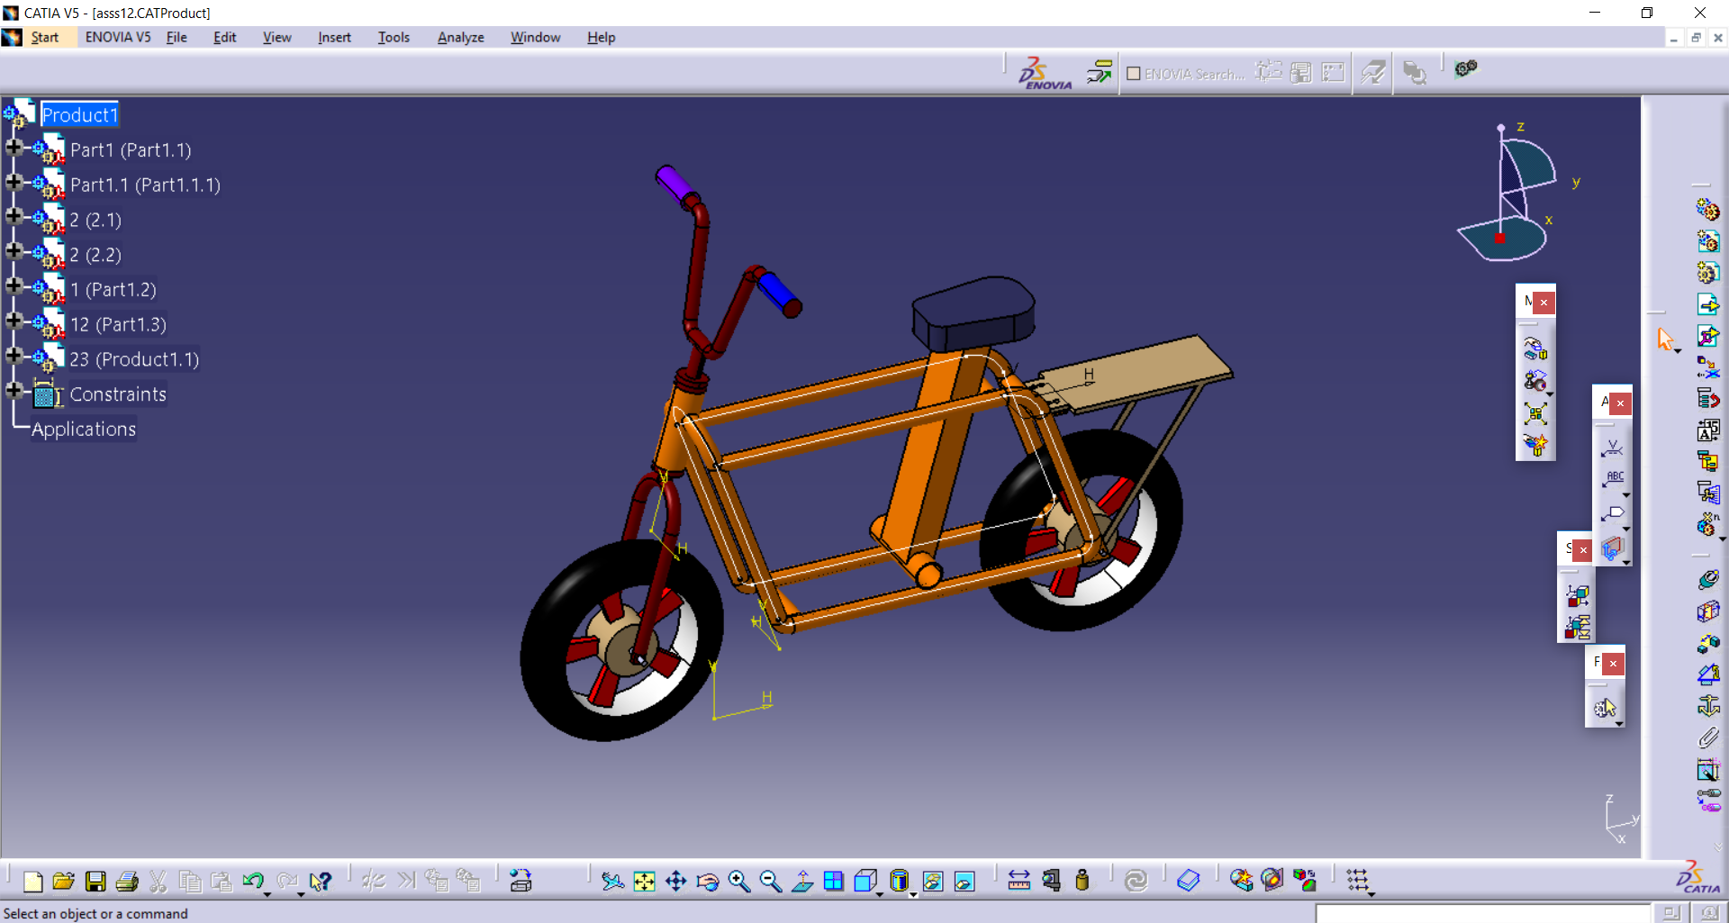Select 23 (Product1.1) in specification tree
This screenshot has width=1729, height=923.
click(134, 359)
